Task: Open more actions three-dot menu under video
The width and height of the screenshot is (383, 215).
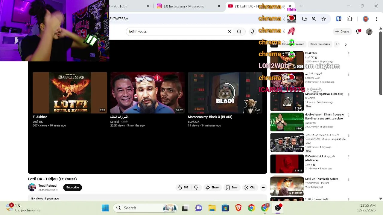Action: click(x=263, y=188)
